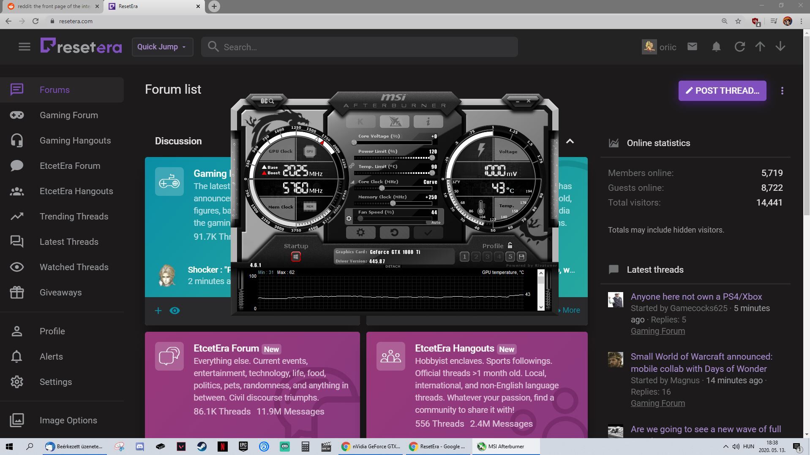Image resolution: width=810 pixels, height=455 pixels.
Task: Focus the ResetEra search field
Action: coord(360,47)
